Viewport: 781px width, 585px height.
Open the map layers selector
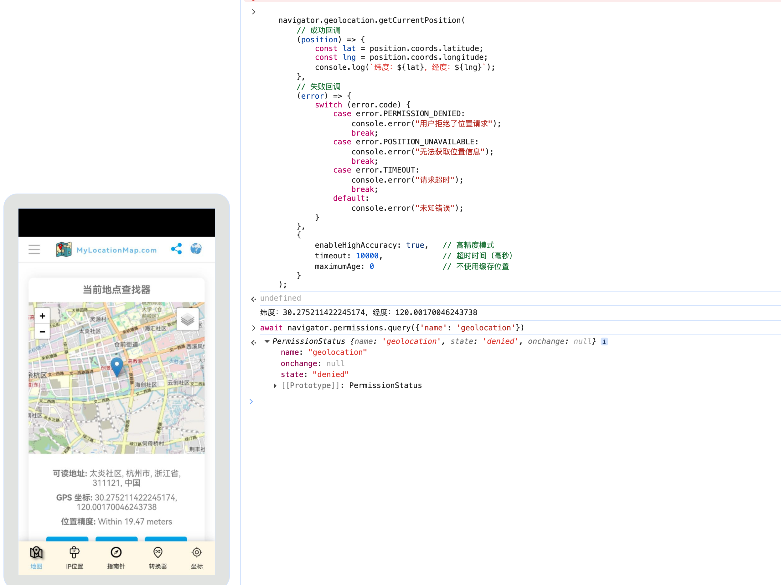coord(188,319)
